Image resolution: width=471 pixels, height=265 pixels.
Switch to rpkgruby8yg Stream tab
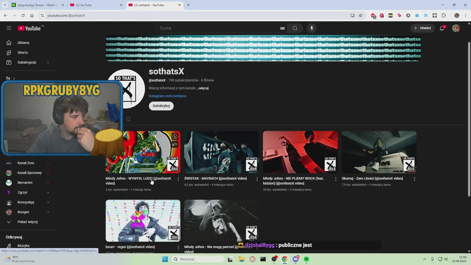point(37,5)
